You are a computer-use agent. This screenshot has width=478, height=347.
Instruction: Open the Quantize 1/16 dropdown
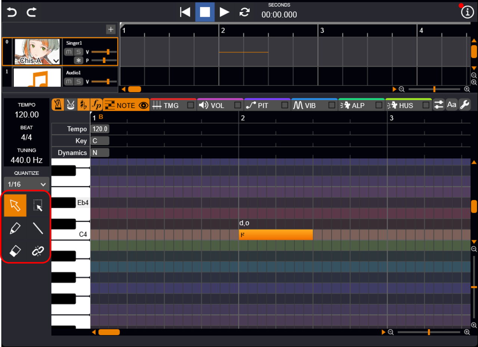tap(27, 184)
